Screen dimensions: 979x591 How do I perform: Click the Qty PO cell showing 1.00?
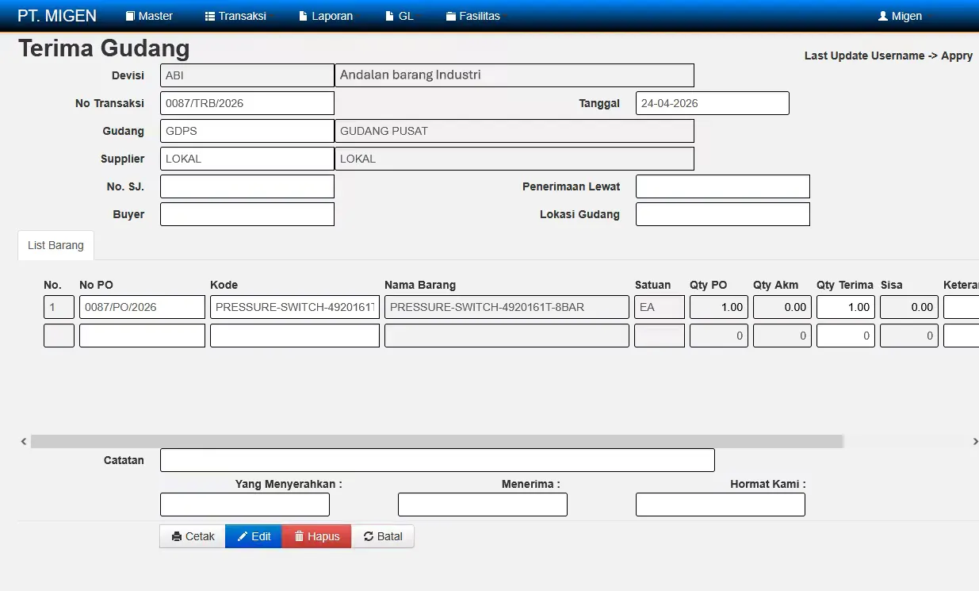719,307
